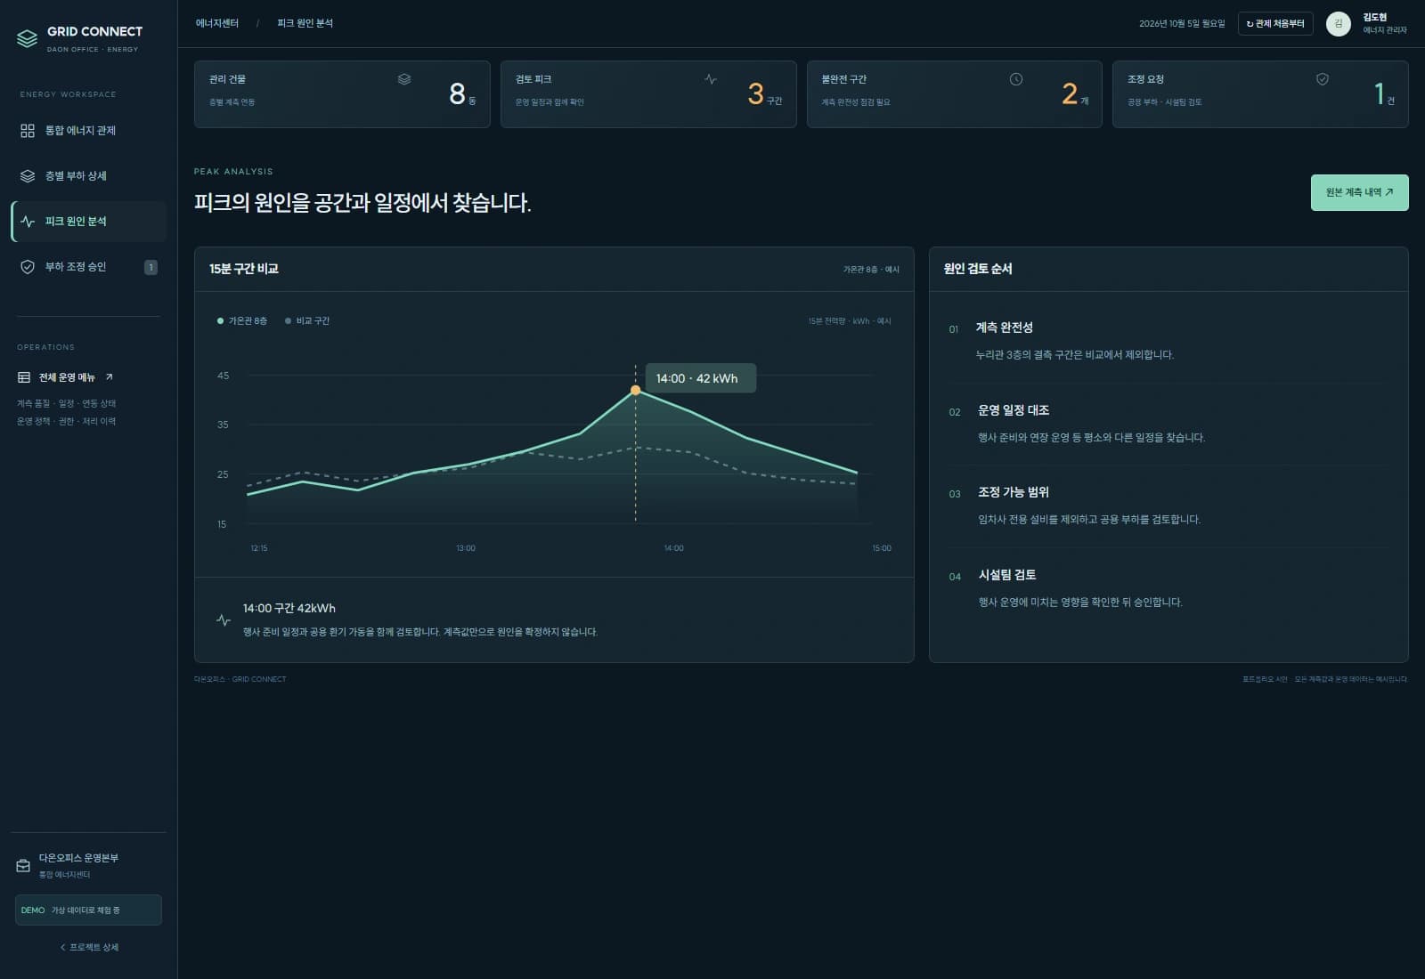Click the 15분 구간 비교 panel title

pyautogui.click(x=244, y=269)
